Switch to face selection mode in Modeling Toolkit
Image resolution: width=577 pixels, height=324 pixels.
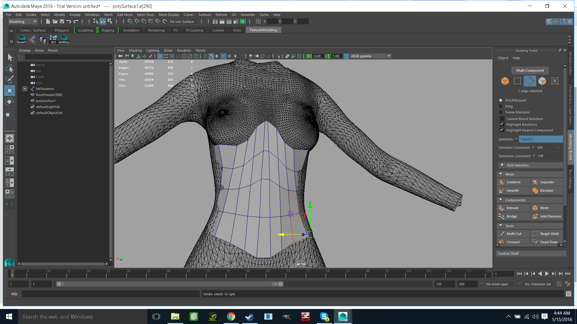tap(542, 81)
